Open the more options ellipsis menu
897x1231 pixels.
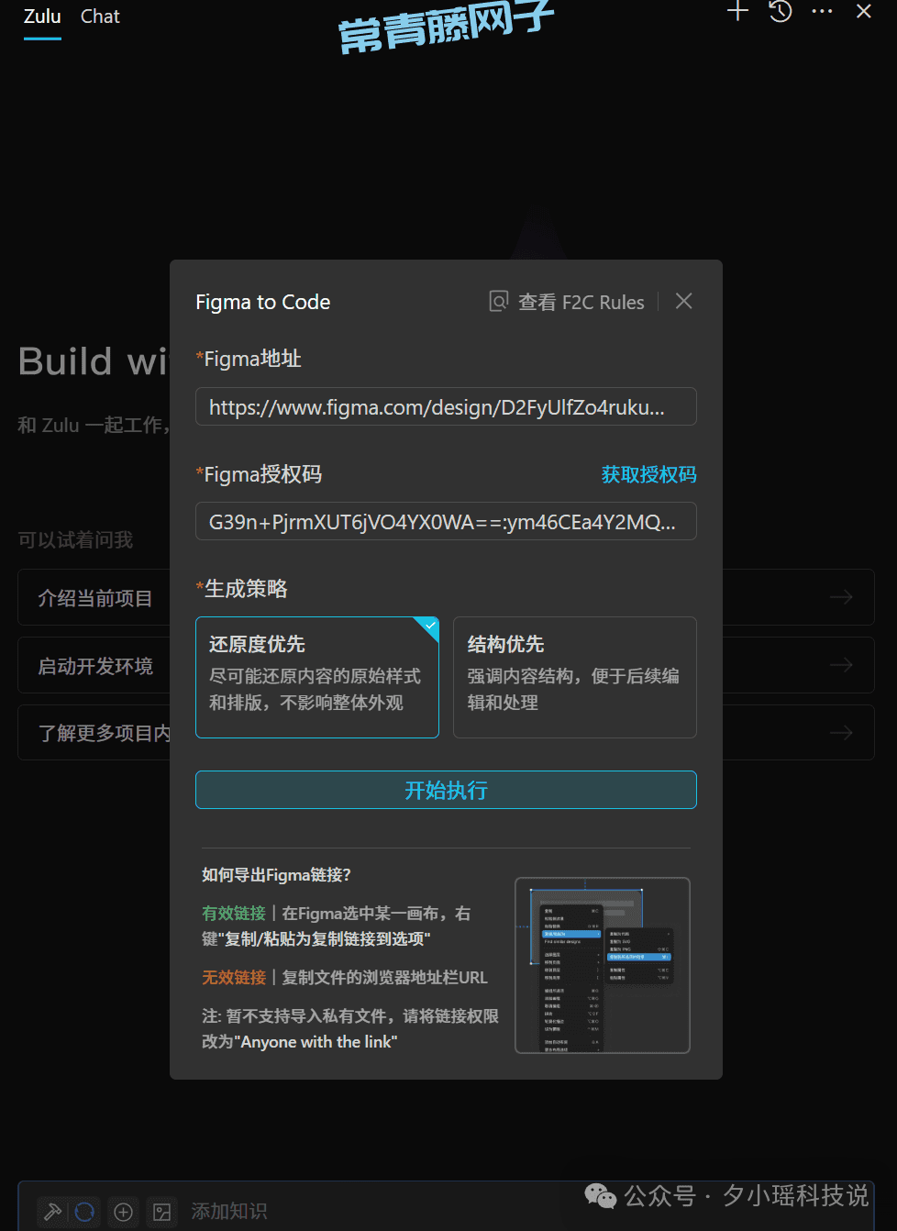coord(823,12)
